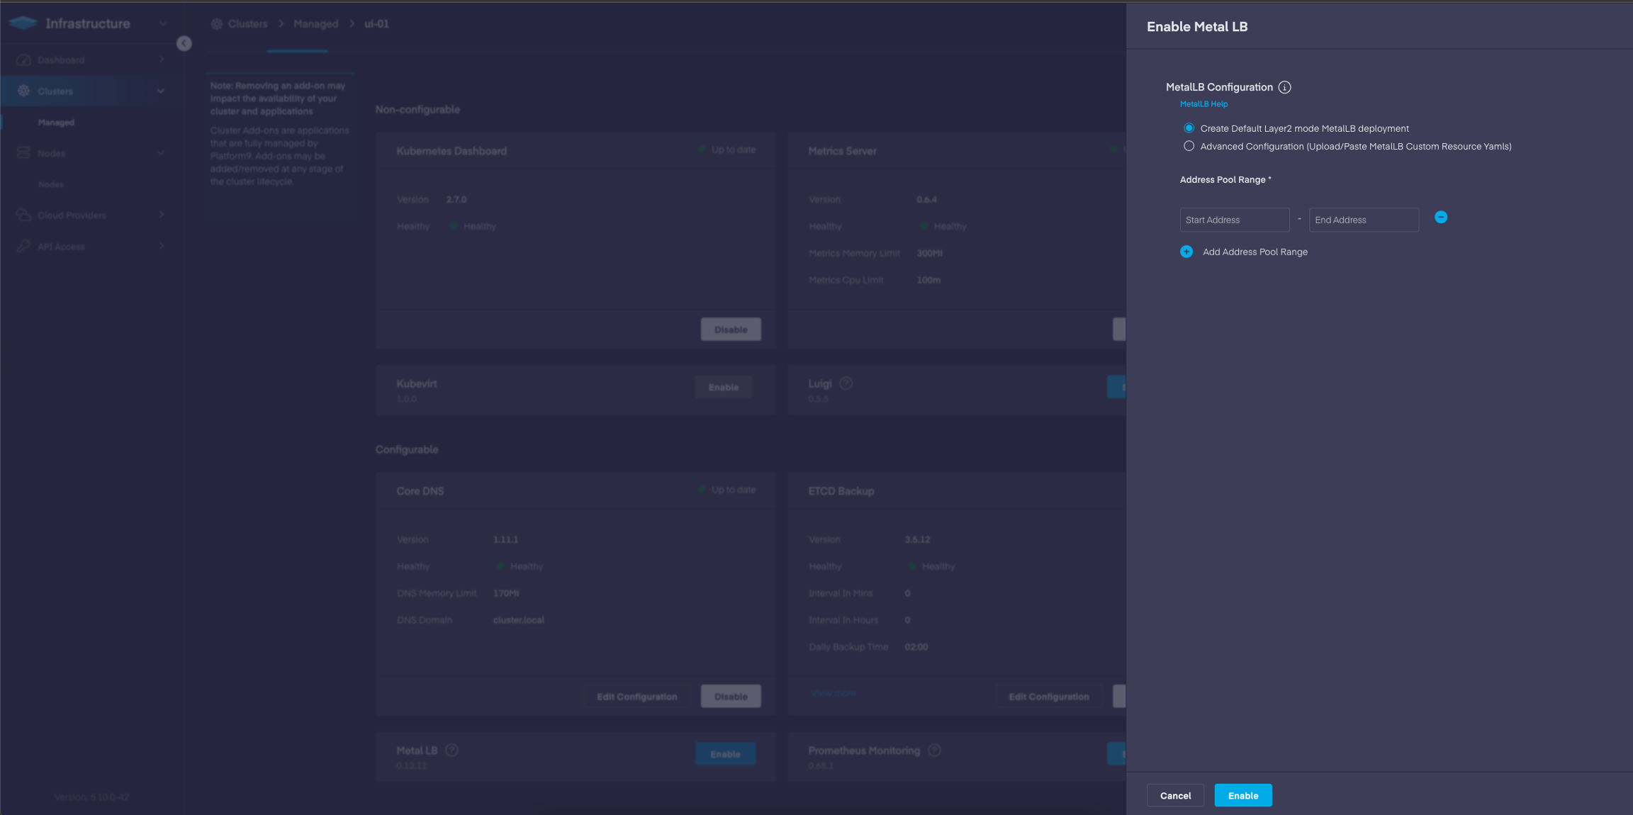Expand the Infrastructure dropdown in the header

click(163, 24)
